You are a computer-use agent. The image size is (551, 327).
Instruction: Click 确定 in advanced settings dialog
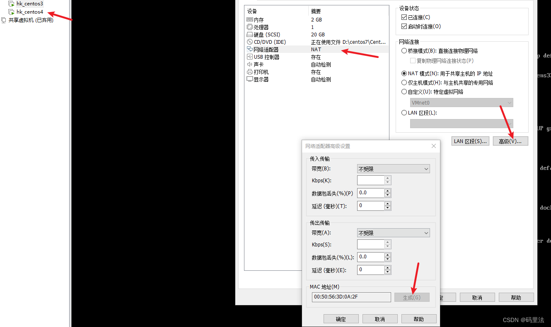[341, 319]
